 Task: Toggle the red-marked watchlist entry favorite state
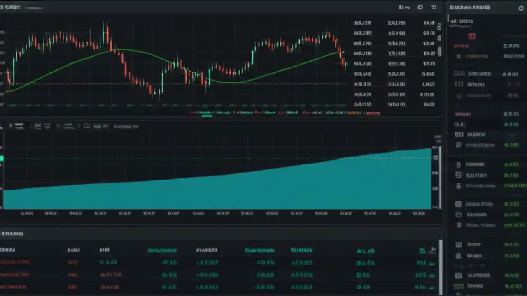click(461, 46)
